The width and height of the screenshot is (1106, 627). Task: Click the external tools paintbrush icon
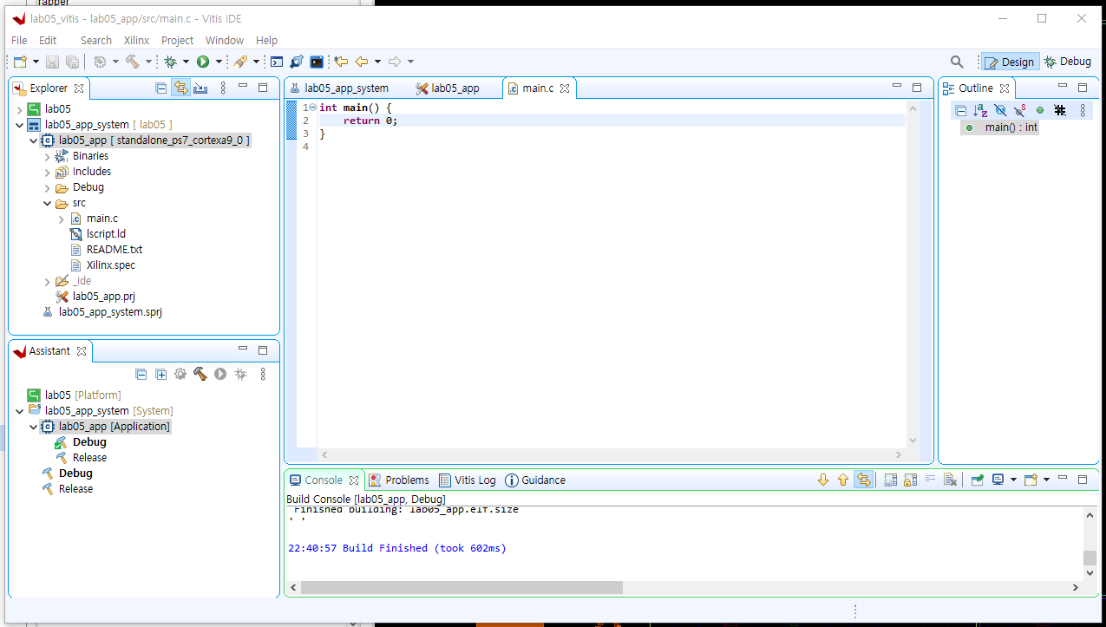(x=240, y=62)
